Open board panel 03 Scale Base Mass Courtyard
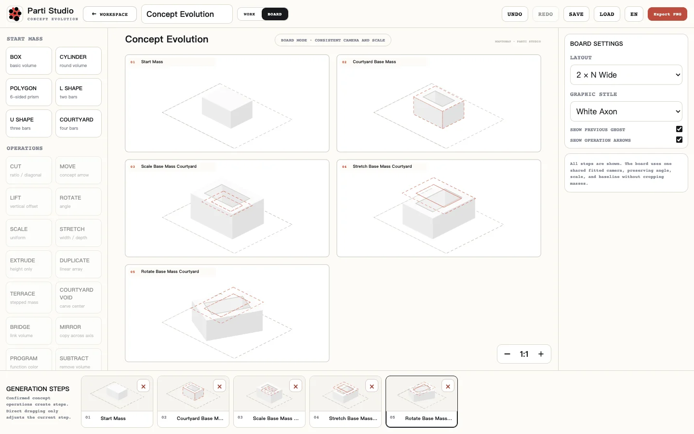This screenshot has width=694, height=434. pos(227,208)
